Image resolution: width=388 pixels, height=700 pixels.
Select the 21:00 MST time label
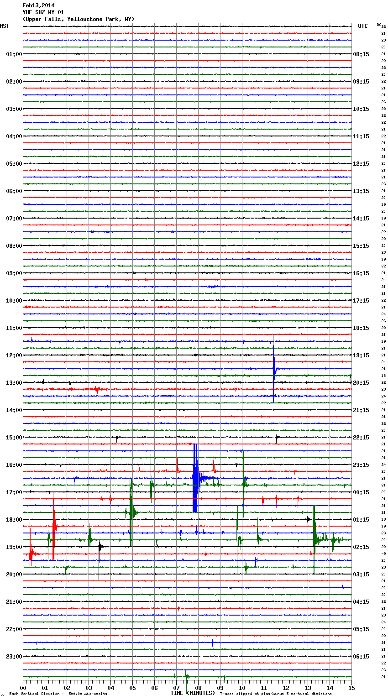tap(14, 602)
